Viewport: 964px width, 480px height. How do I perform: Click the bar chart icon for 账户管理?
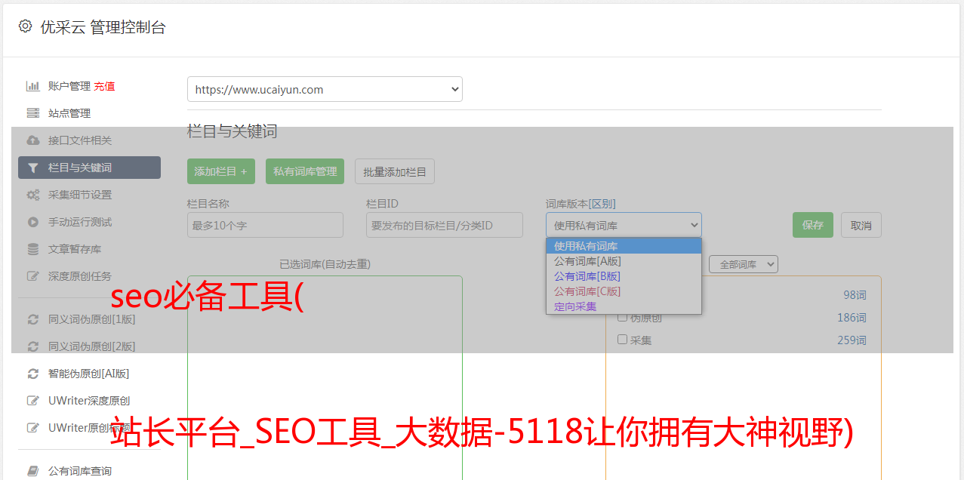click(x=32, y=86)
